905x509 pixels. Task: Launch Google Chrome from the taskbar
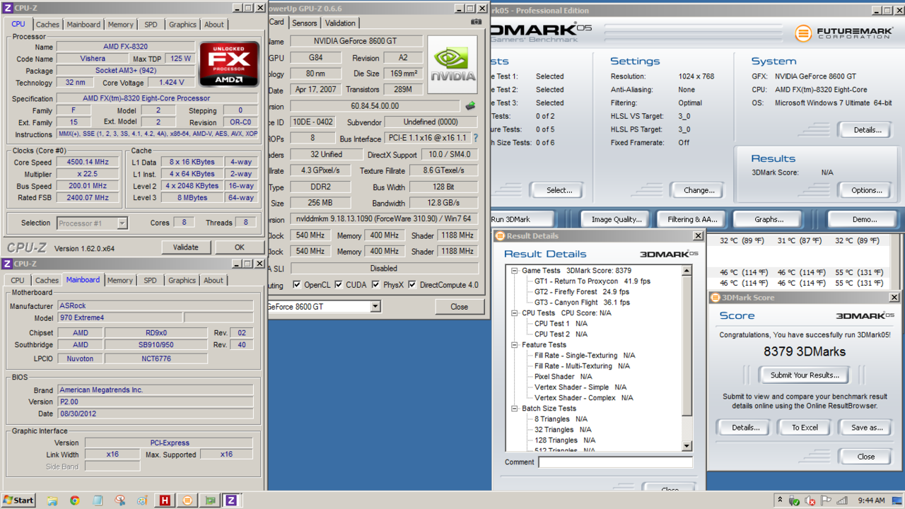tap(75, 501)
